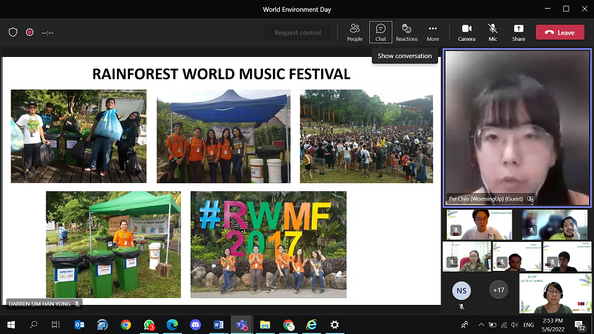Open Microsoft Word from the taskbar
Image resolution: width=594 pixels, height=334 pixels.
(218, 325)
